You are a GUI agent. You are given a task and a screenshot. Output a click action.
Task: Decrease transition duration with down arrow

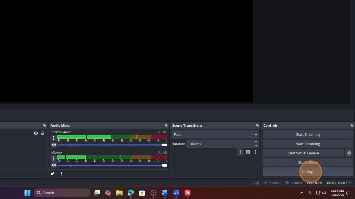(256, 146)
